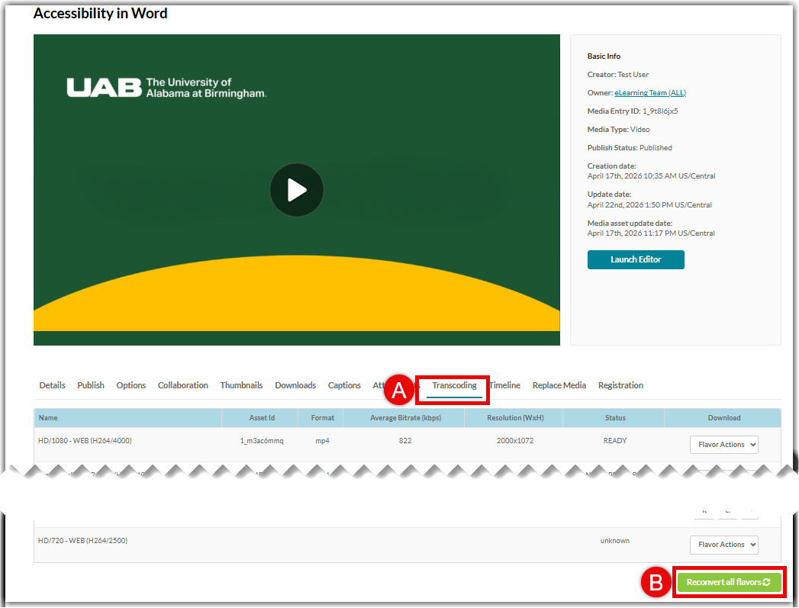Click the Launch Editor button
The width and height of the screenshot is (799, 608).
click(x=636, y=259)
